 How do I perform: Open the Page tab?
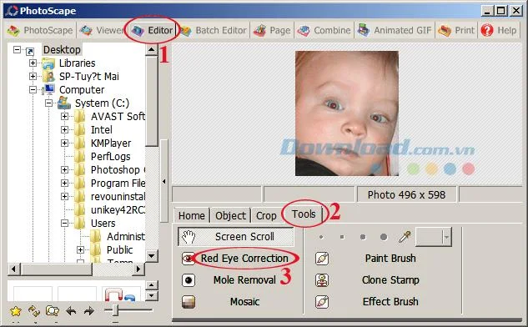(x=272, y=30)
